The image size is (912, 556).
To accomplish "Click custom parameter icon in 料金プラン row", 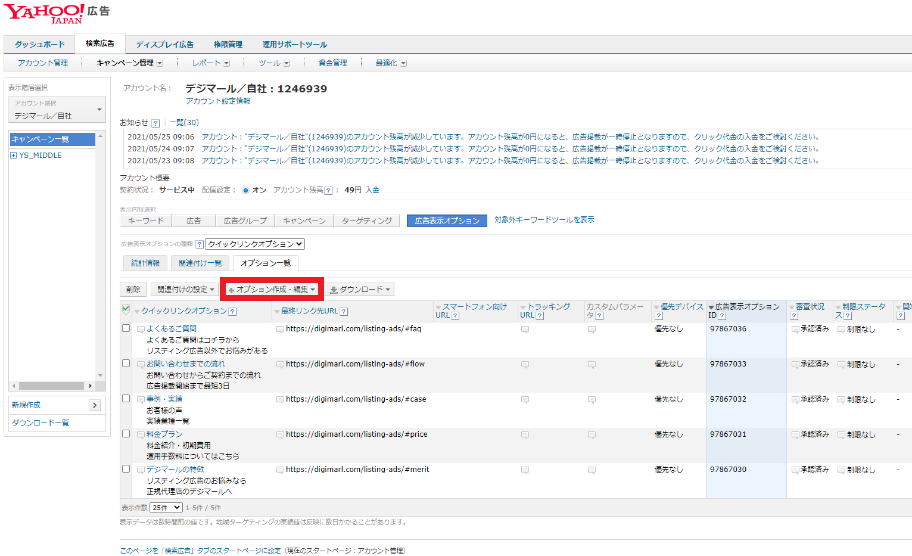I will [592, 435].
